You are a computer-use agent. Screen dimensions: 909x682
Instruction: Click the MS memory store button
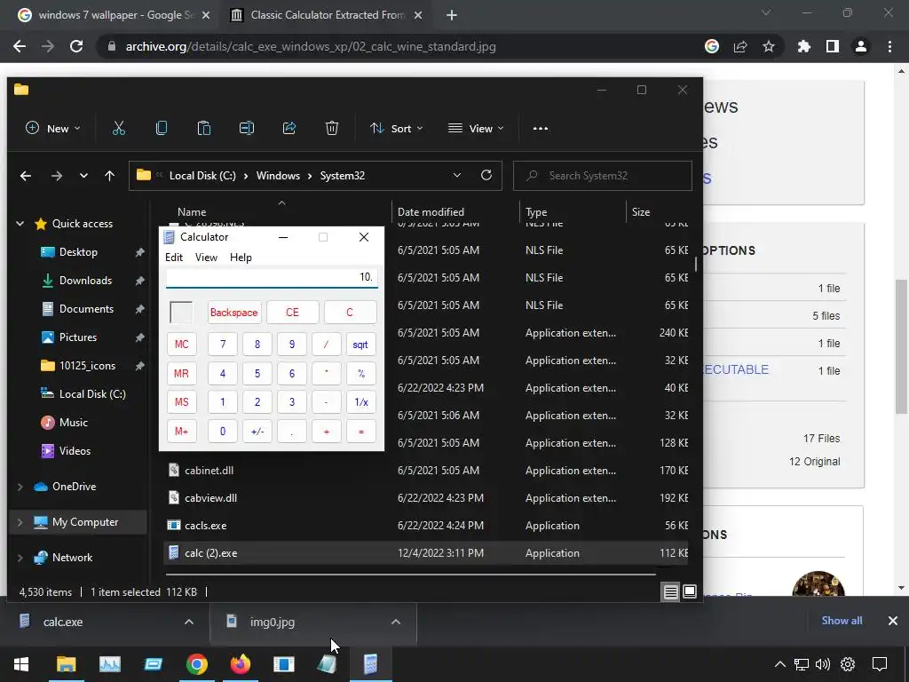[x=181, y=402]
